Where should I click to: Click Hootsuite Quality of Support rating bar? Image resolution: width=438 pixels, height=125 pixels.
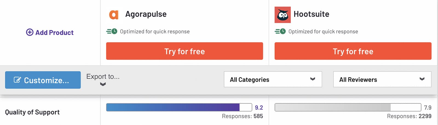pos(348,107)
